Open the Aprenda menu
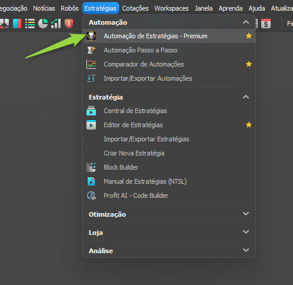Screen dimensions: 293x285 tap(231, 8)
